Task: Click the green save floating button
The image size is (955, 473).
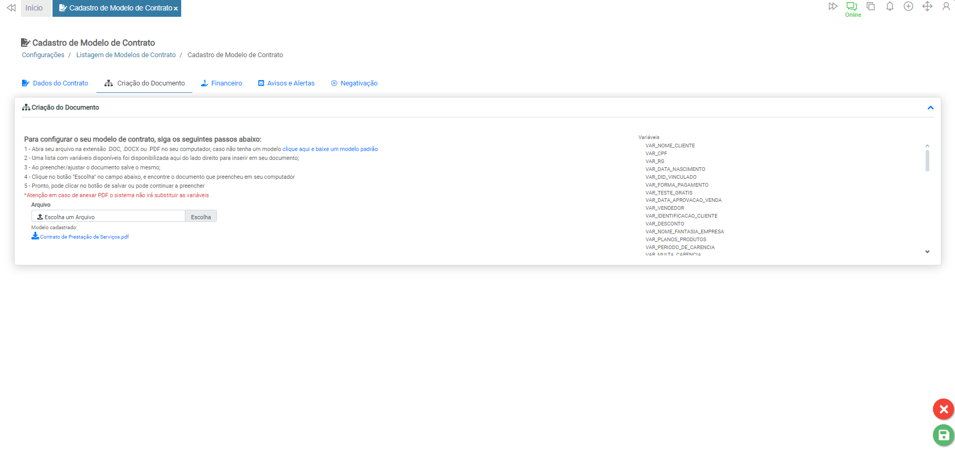Action: click(x=943, y=435)
